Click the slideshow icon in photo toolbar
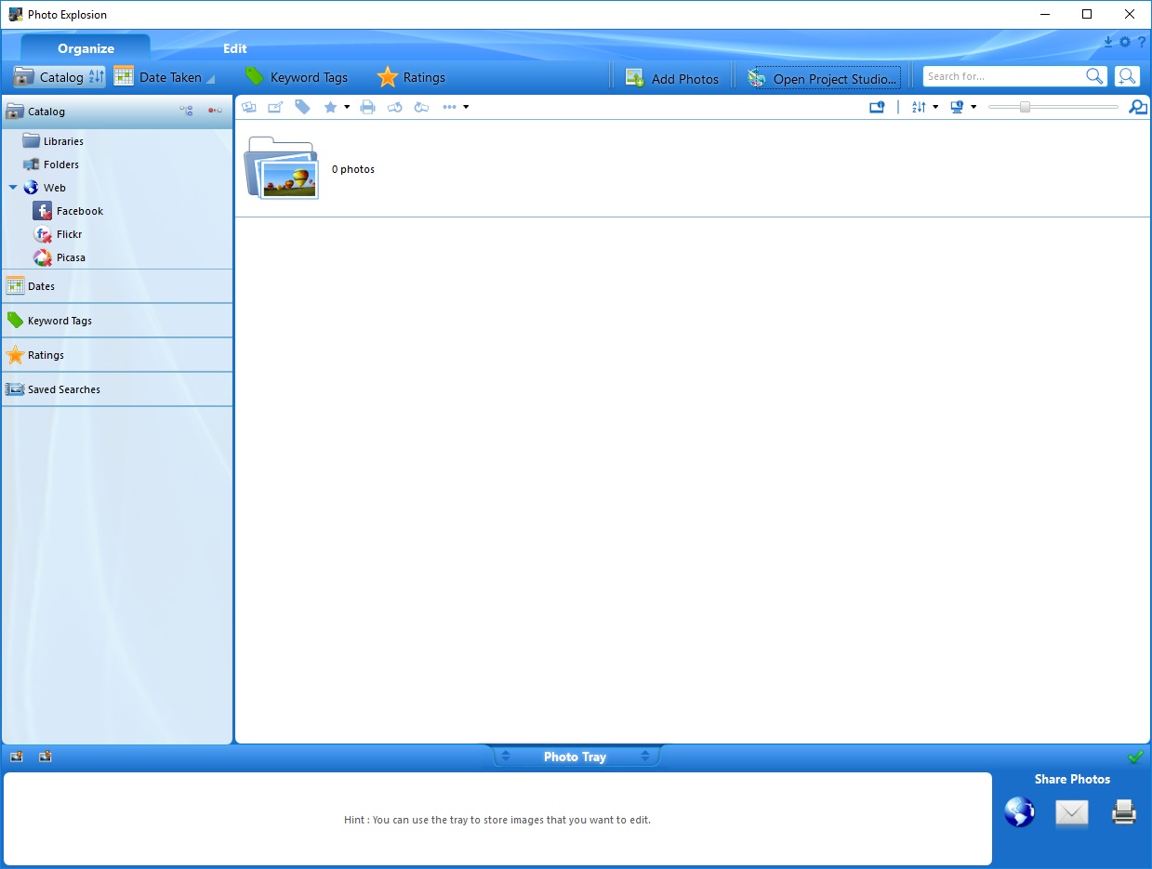The image size is (1152, 869). (x=249, y=107)
